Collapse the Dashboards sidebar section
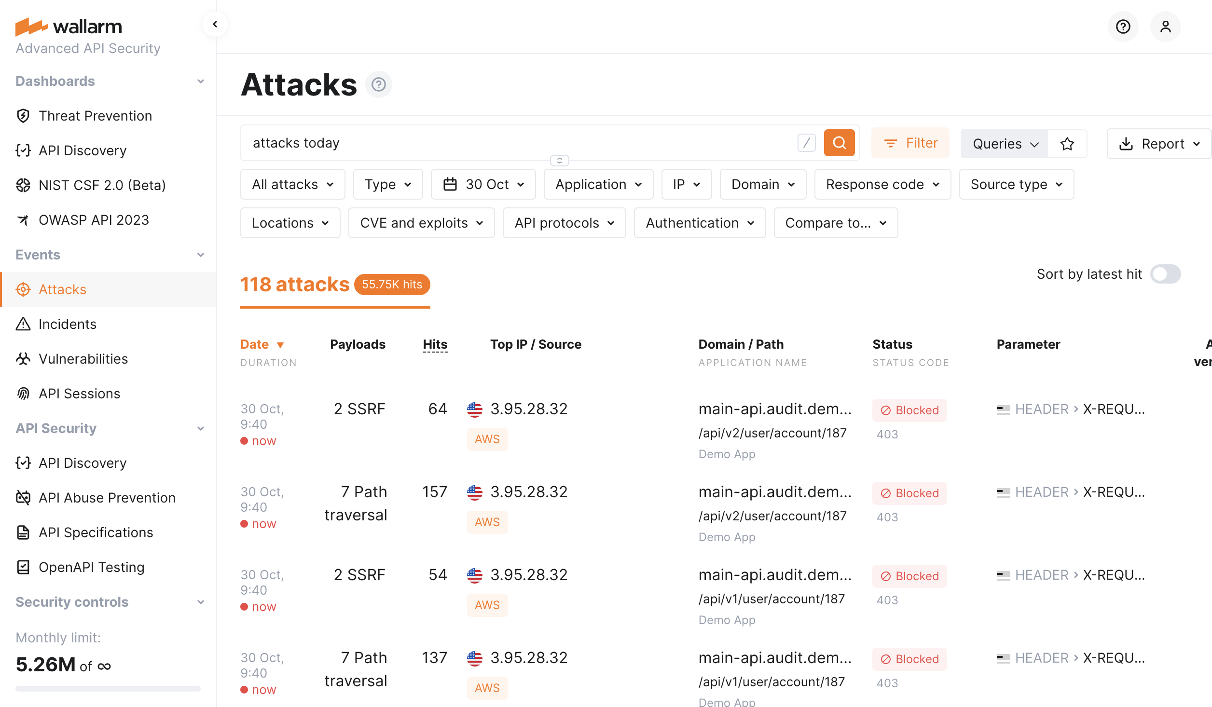 pos(201,81)
